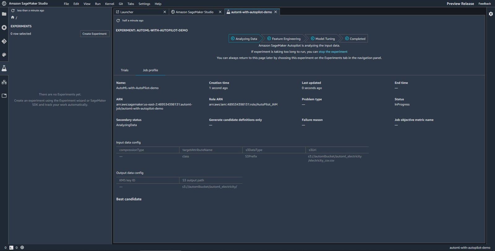Click the kernel chip icon in status bar
The image size is (495, 251).
tap(22, 248)
